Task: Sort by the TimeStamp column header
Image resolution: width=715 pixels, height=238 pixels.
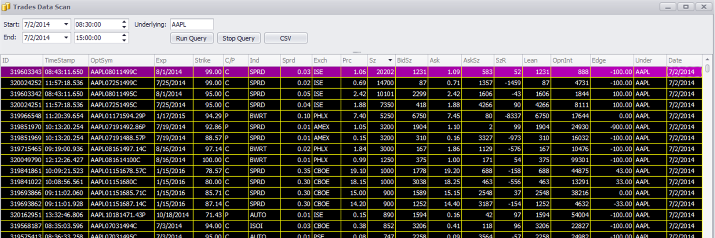Action: pos(66,60)
